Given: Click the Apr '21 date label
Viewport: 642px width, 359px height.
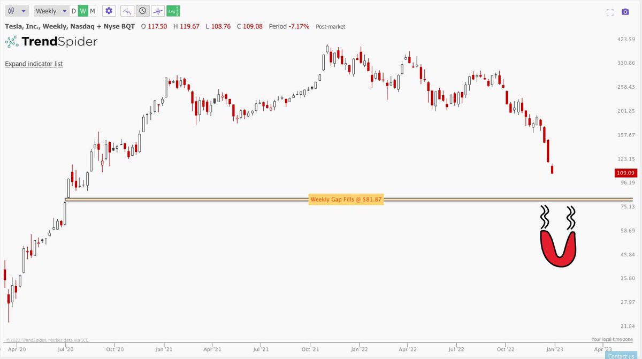Looking at the screenshot, I should coord(212,348).
